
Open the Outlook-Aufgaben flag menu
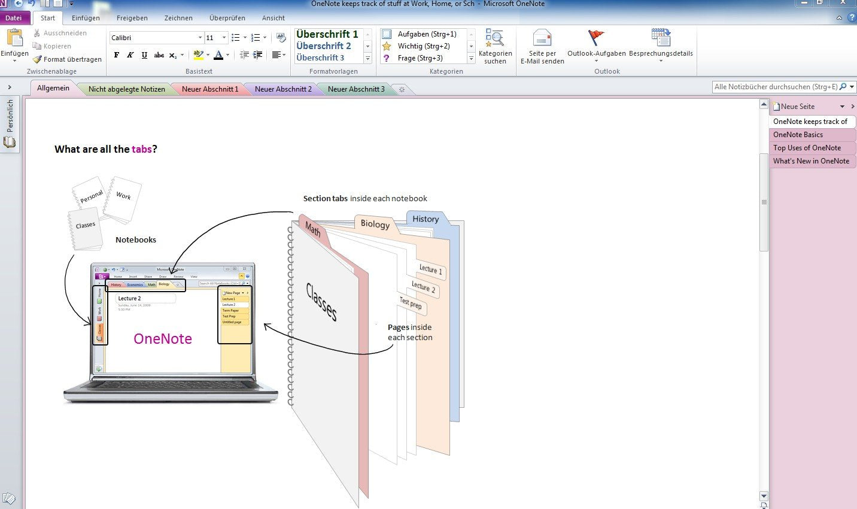pos(596,46)
